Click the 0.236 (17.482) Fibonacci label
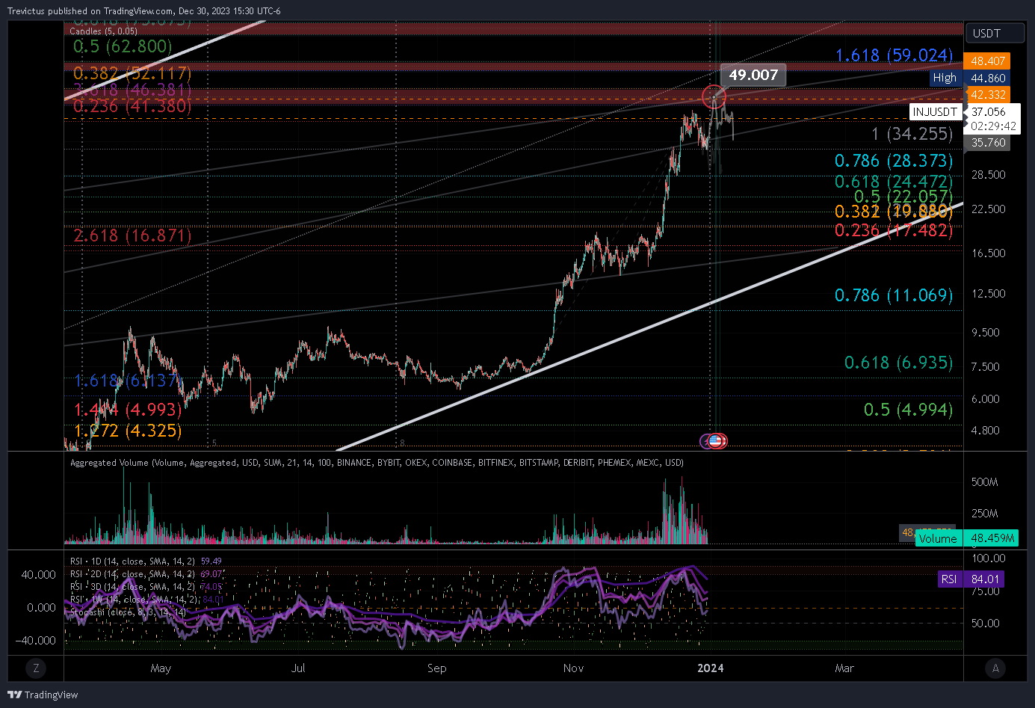The height and width of the screenshot is (708, 1035). point(894,230)
